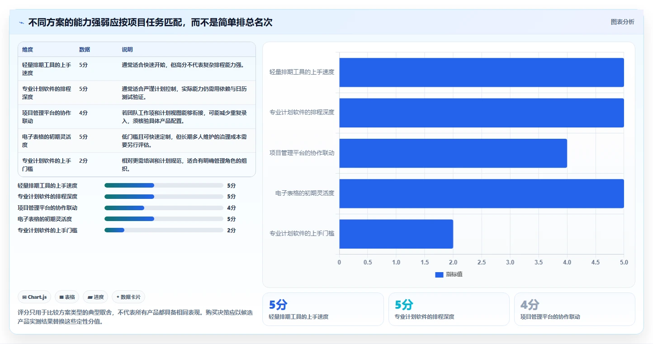Click the Chart.js chip
This screenshot has height=344, width=653.
(x=35, y=297)
